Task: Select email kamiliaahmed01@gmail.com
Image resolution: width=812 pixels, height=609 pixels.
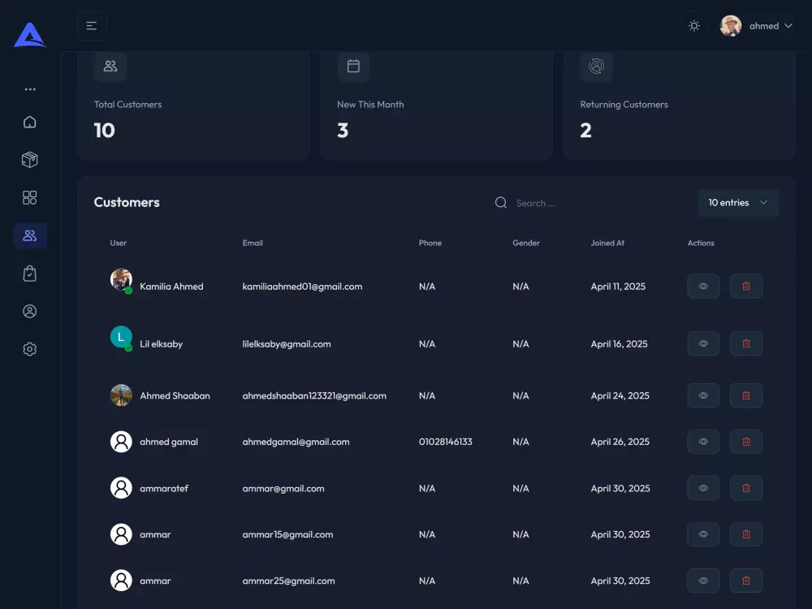Action: click(302, 287)
